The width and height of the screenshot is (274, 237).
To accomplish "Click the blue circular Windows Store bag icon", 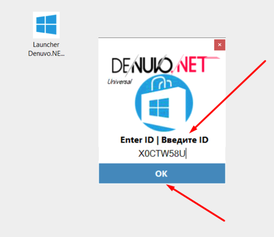I will (x=164, y=103).
